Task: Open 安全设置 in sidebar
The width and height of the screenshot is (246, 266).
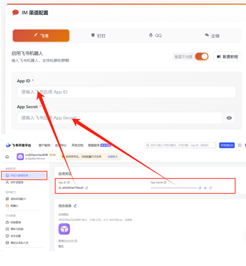Action: click(13, 236)
